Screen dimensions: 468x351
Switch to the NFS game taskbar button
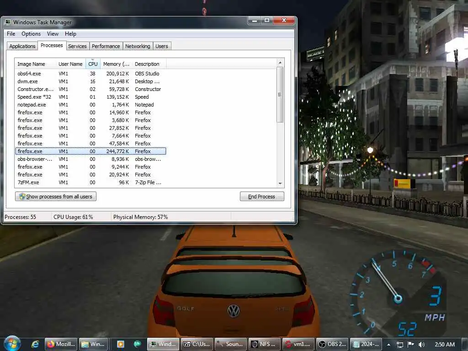[x=265, y=344]
